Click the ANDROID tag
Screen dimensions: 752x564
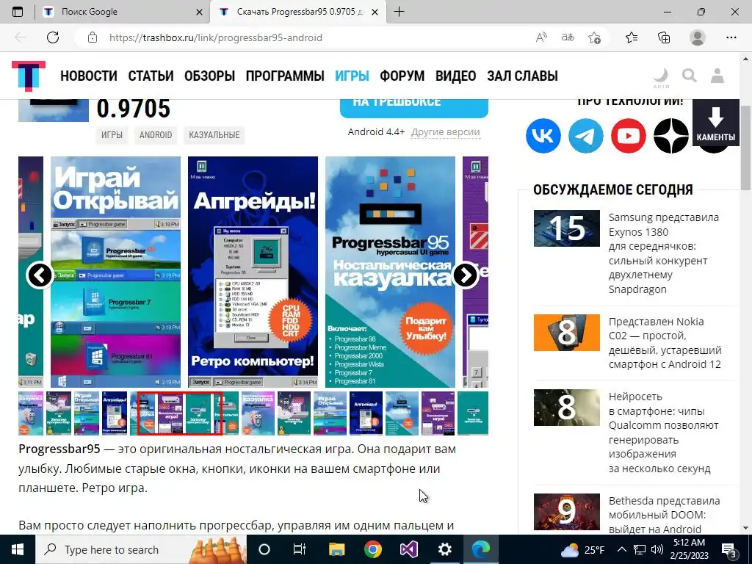coord(156,135)
